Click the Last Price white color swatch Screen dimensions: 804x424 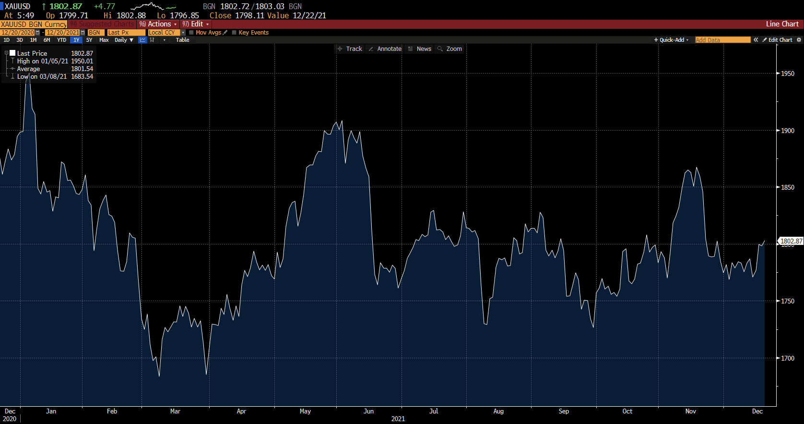coord(13,53)
